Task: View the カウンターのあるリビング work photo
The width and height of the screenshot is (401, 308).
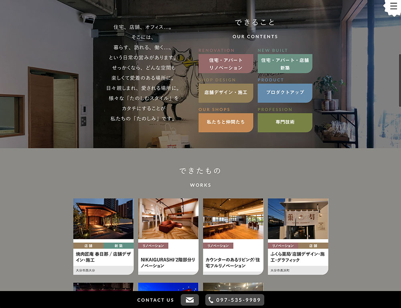Action: point(233,219)
